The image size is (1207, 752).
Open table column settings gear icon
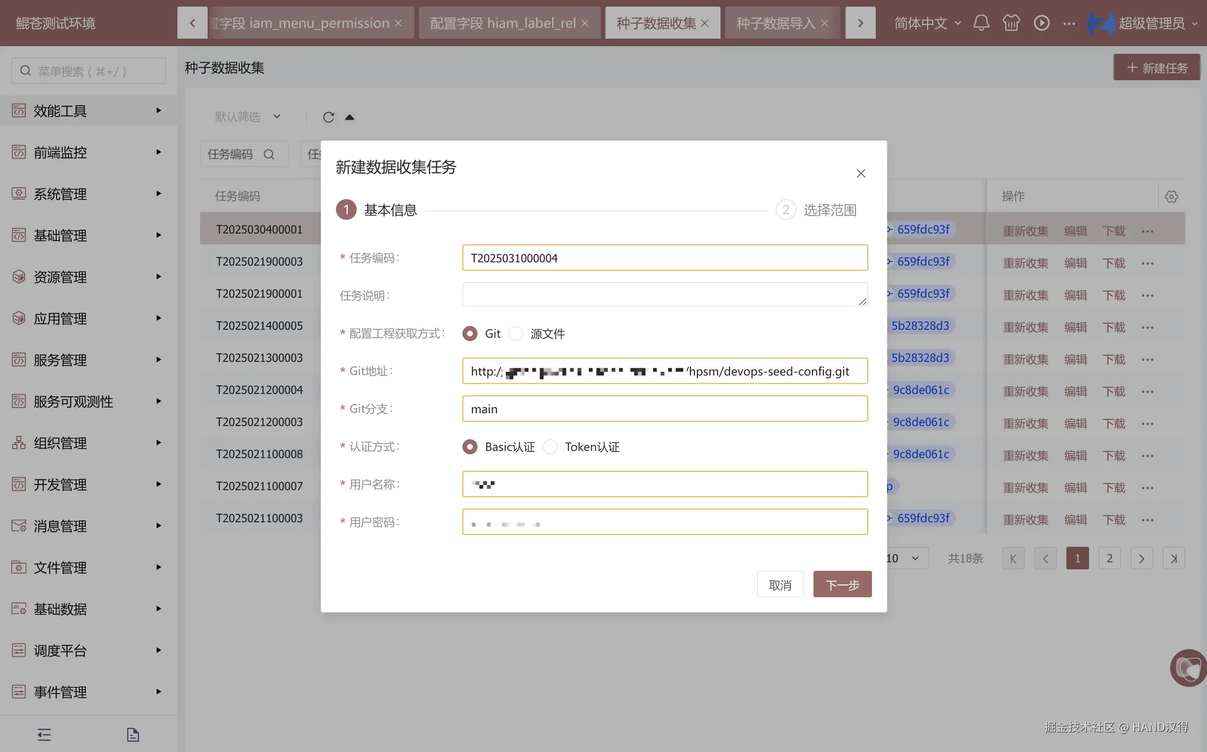click(1171, 196)
